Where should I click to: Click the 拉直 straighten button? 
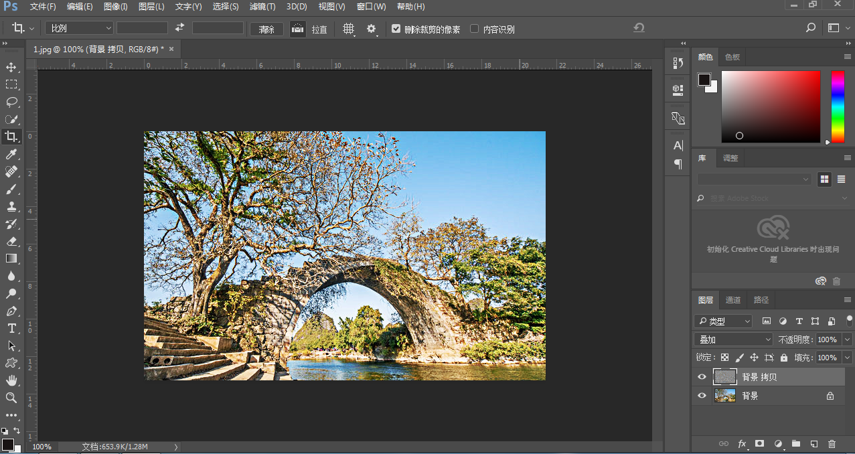point(298,29)
